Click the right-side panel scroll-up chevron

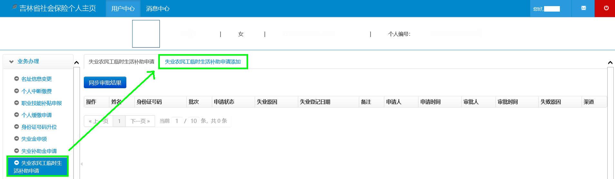pyautogui.click(x=610, y=62)
